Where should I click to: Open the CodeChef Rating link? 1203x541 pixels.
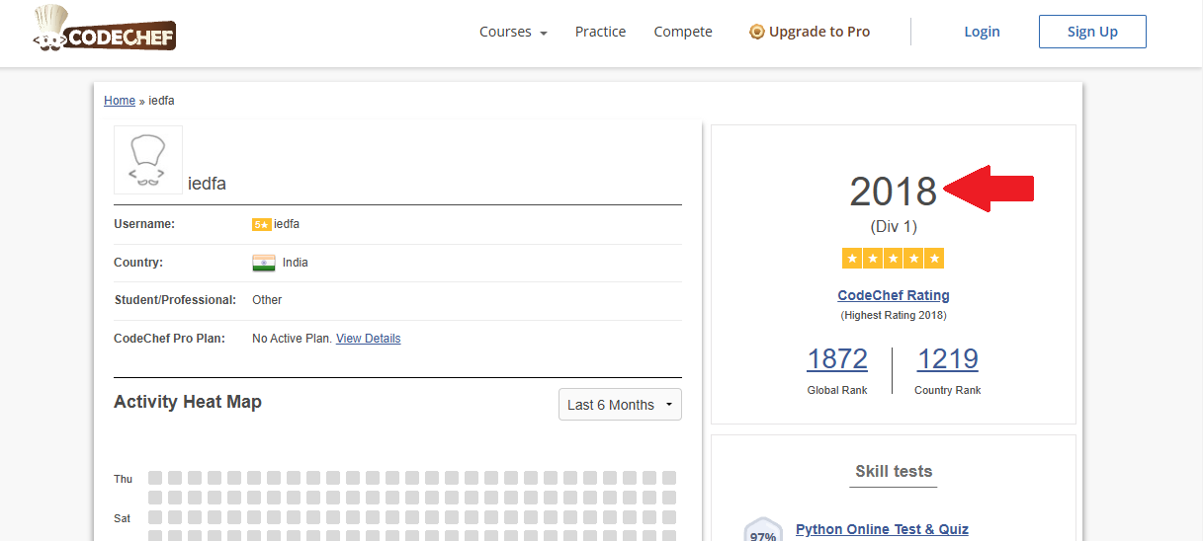pos(894,295)
